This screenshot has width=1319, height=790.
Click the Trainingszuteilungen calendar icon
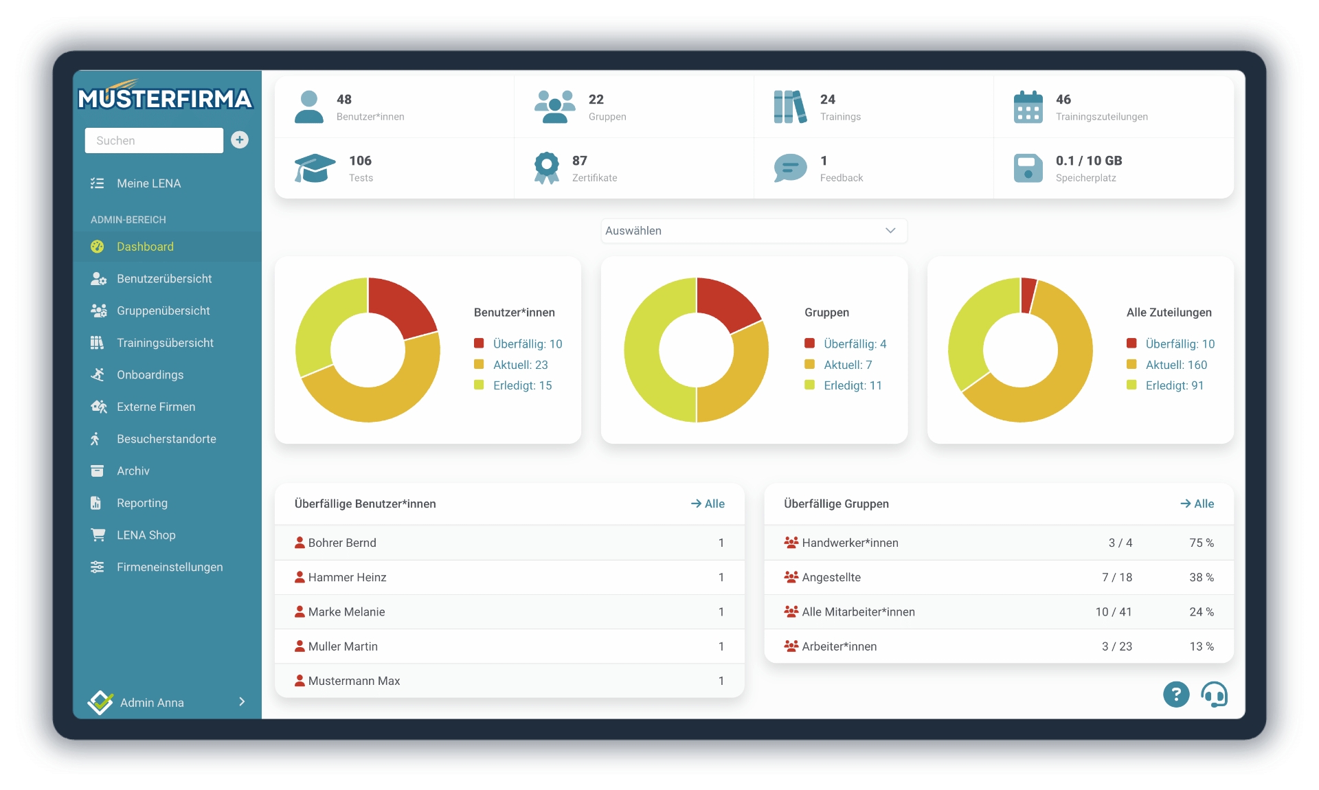coord(1028,107)
